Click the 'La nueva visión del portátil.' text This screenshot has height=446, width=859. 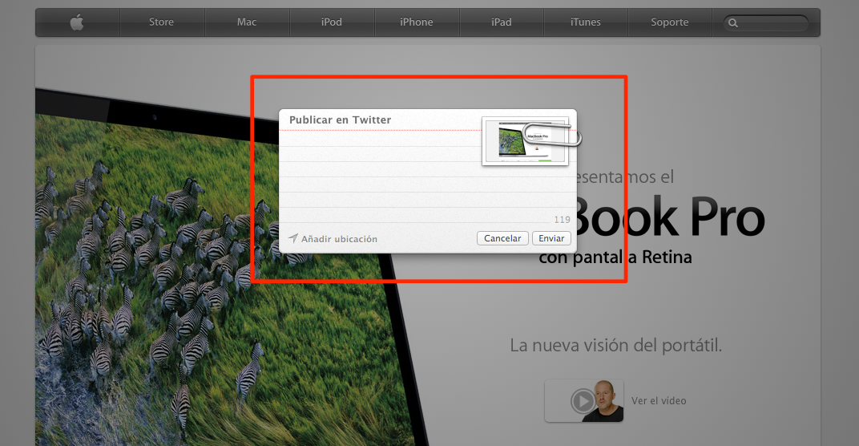point(615,346)
